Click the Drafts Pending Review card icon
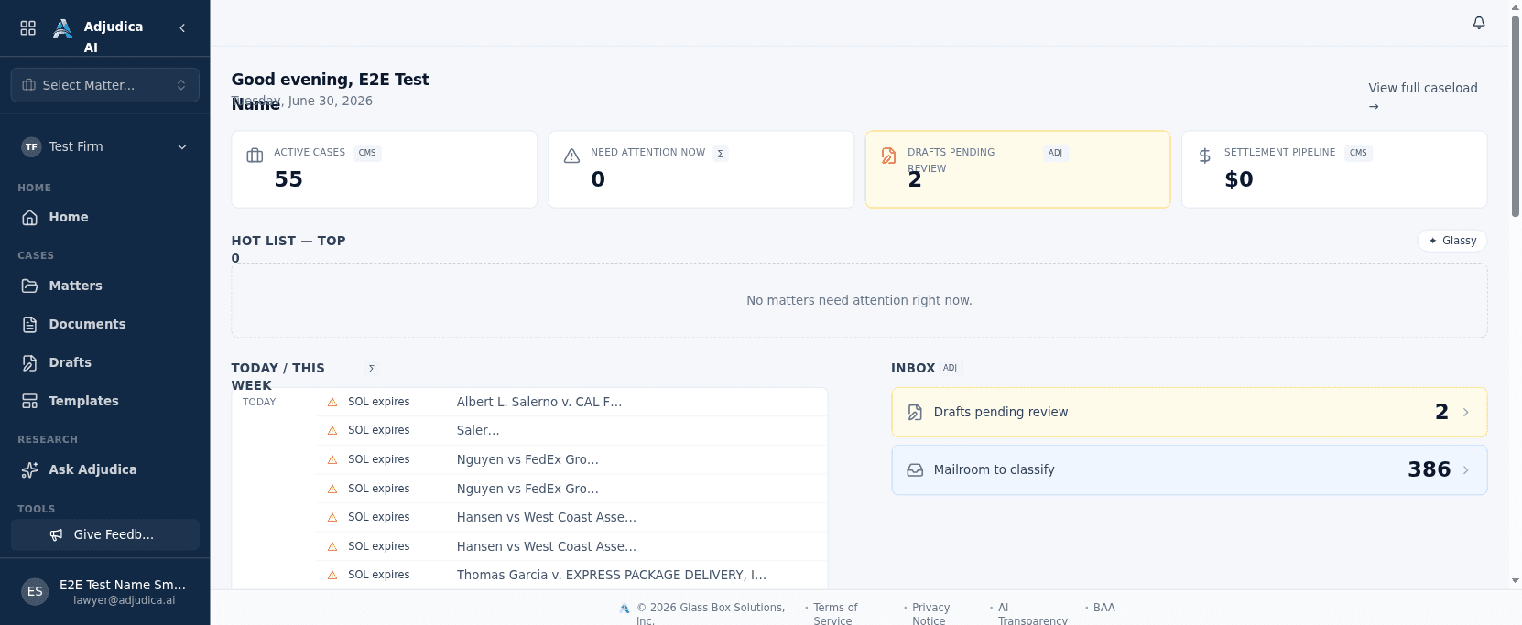The width and height of the screenshot is (1522, 625). pos(889,156)
